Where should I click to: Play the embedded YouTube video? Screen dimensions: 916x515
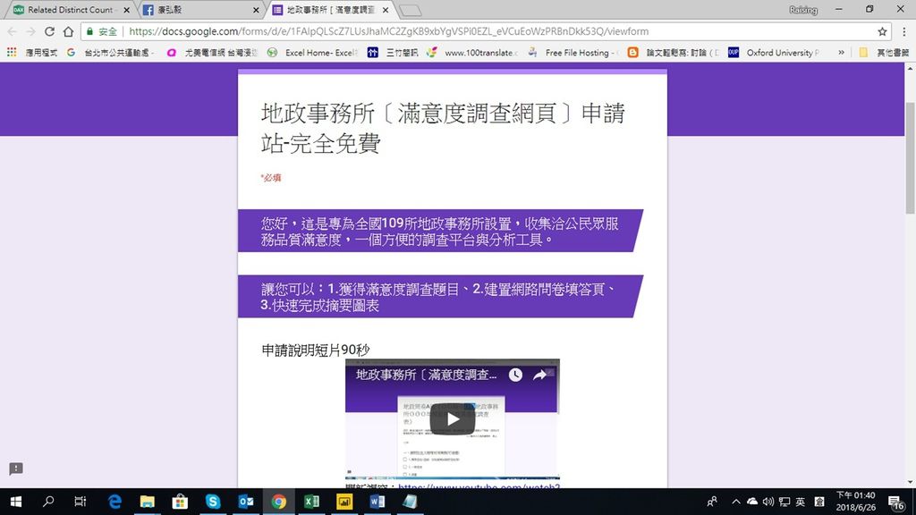pos(452,419)
